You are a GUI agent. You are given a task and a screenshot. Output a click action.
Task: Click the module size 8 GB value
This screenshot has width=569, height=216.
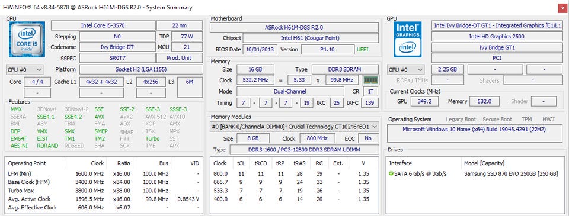pos(253,138)
